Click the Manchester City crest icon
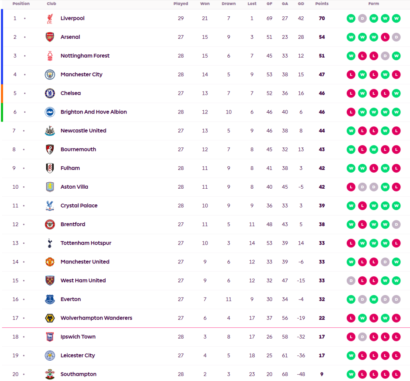410x381 pixels. [50, 75]
